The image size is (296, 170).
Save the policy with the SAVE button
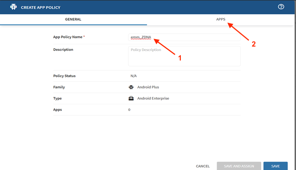pos(275,166)
